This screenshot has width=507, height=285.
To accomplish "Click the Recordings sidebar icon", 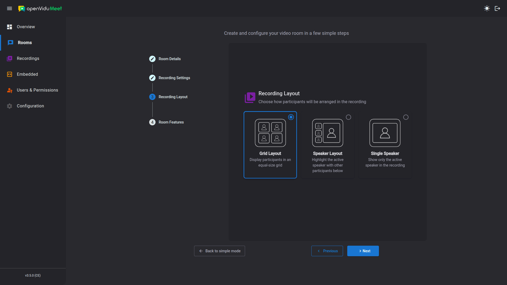I will pyautogui.click(x=10, y=59).
